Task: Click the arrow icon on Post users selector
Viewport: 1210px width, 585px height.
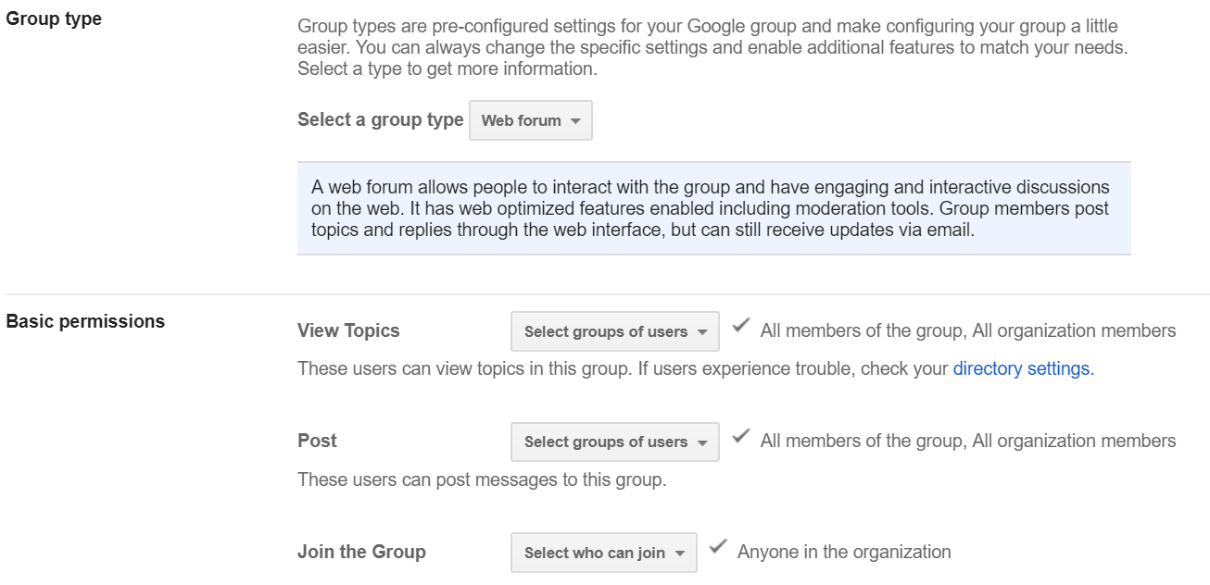Action: [x=702, y=442]
